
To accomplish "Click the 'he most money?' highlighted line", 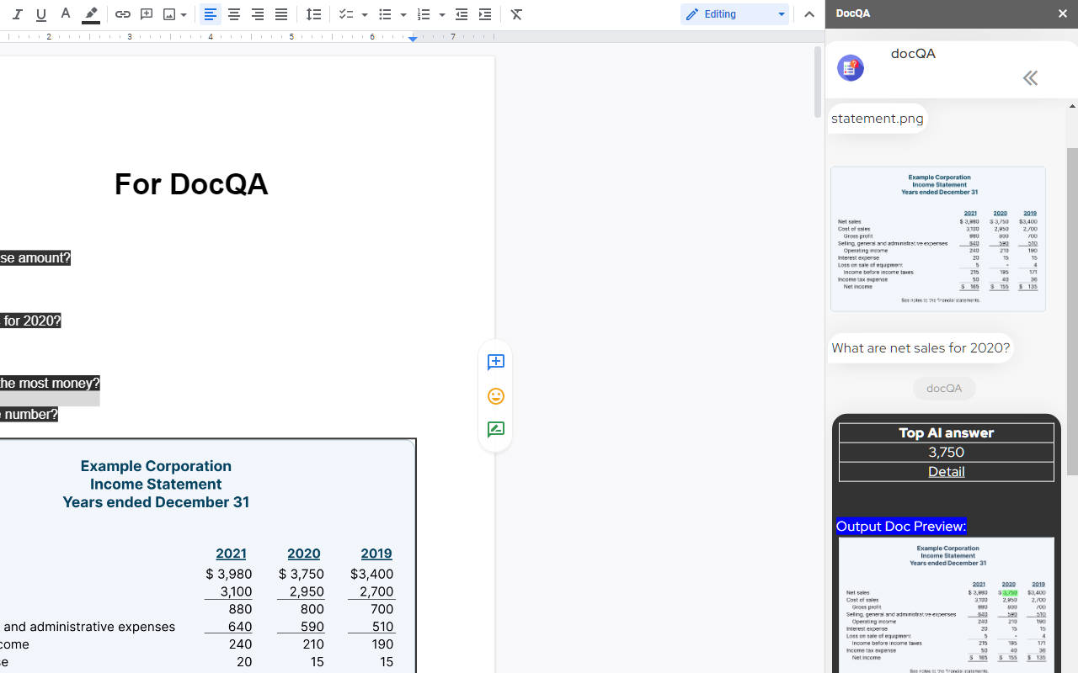I will (50, 384).
